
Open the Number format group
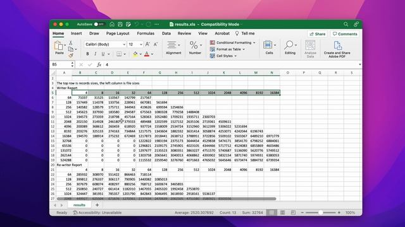click(x=195, y=48)
